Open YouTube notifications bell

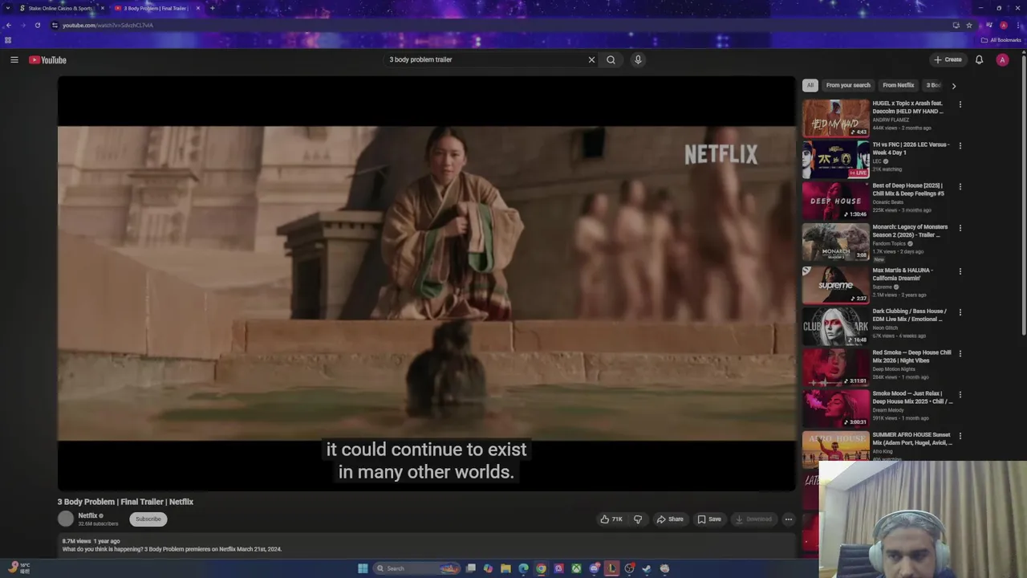pos(979,59)
